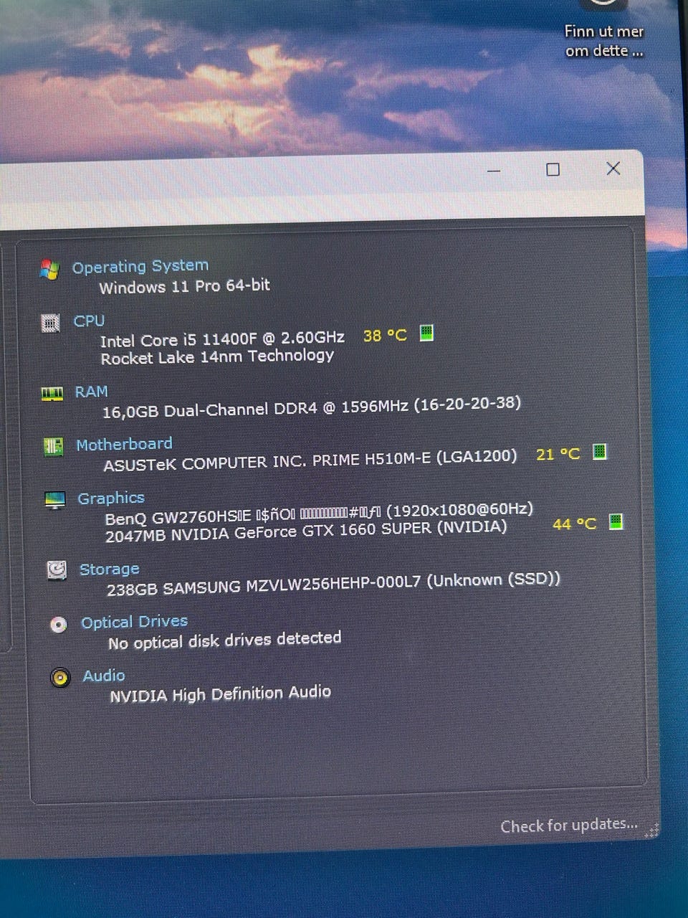The image size is (688, 918).
Task: Grab the window resize grip corner
Action: [x=652, y=830]
